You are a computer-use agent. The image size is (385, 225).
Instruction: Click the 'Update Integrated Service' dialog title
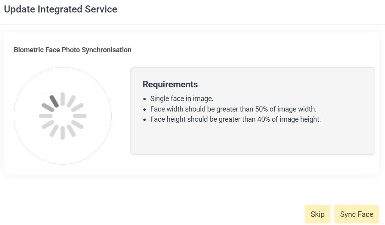click(60, 9)
